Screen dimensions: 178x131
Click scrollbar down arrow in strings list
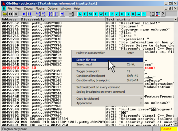176,124
